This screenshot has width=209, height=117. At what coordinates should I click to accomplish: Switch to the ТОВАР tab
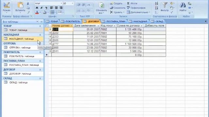[x=52, y=21]
